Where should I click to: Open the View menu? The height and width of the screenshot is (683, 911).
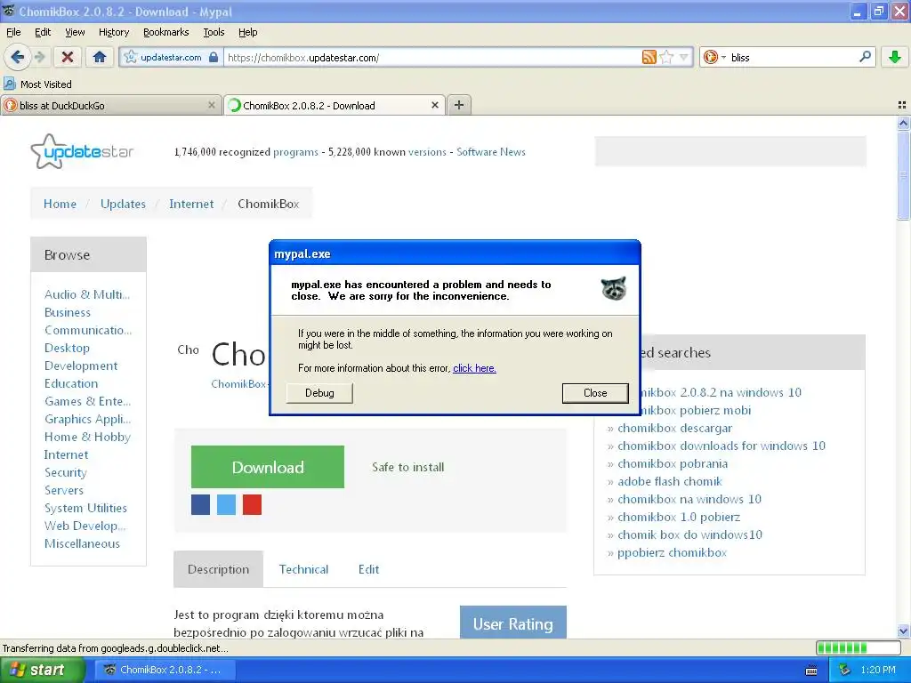(x=75, y=32)
